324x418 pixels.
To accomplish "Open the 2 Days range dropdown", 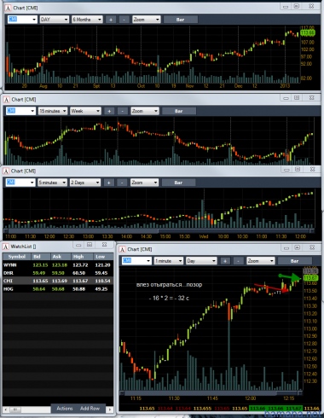I will 85,183.
